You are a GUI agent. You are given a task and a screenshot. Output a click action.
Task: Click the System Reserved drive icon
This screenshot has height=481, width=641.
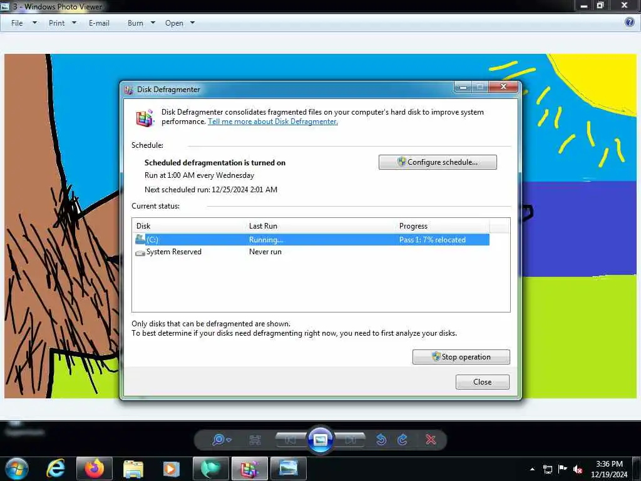click(140, 253)
